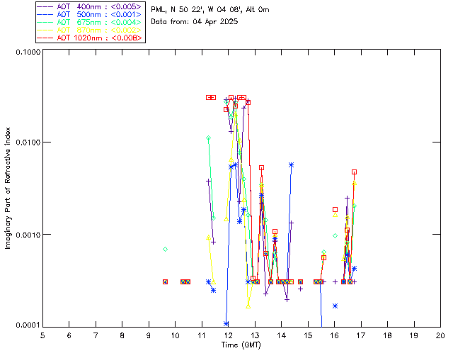The height and width of the screenshot is (363, 453).
Task: Click the 0.1000 y-axis tick label
Action: tap(28, 52)
